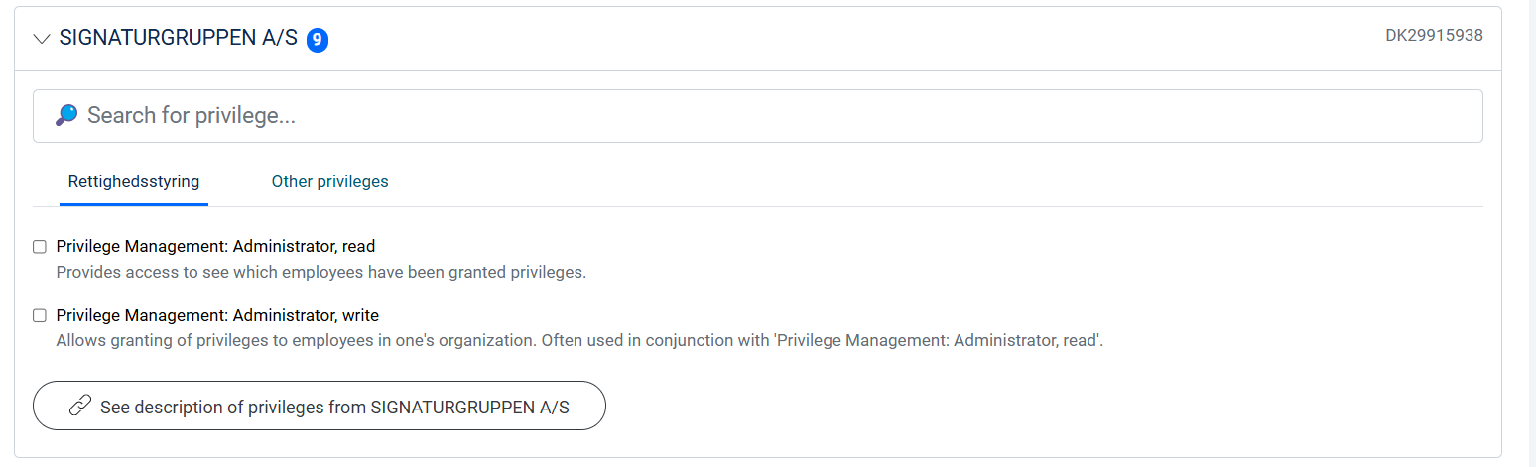This screenshot has width=1536, height=467.
Task: Click the magnifying glass search icon
Action: tap(66, 115)
